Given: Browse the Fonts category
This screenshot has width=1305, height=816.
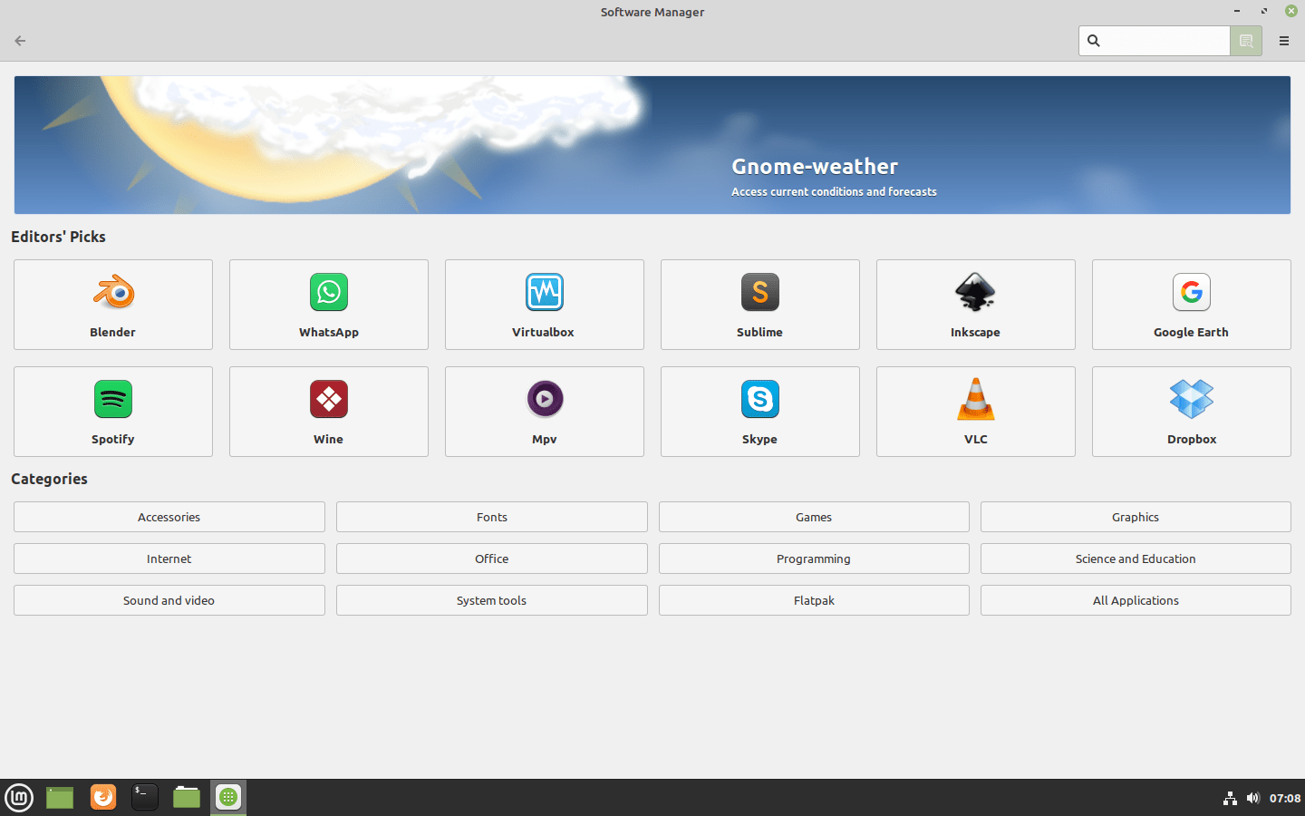Looking at the screenshot, I should point(492,517).
